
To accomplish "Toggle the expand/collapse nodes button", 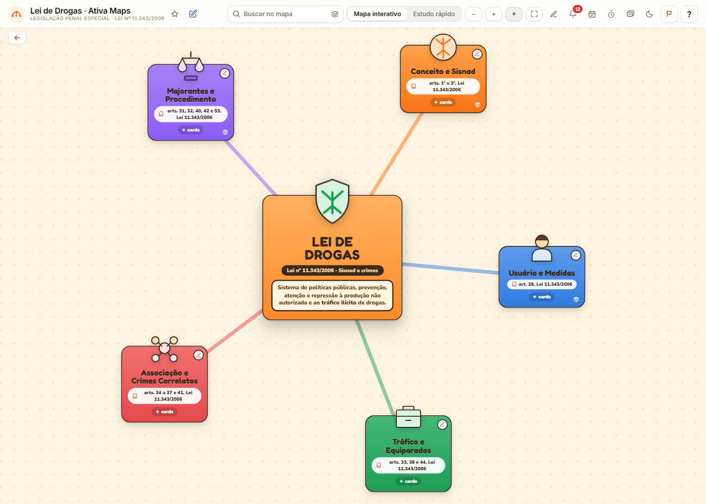I will [x=514, y=14].
